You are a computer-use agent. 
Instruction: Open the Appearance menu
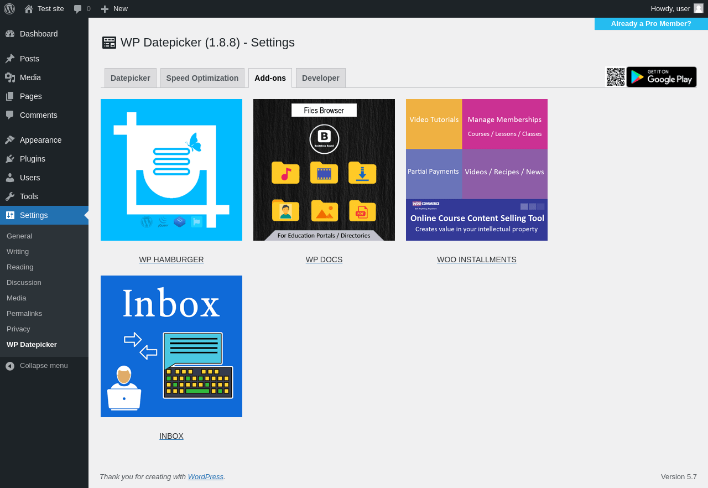(44, 140)
